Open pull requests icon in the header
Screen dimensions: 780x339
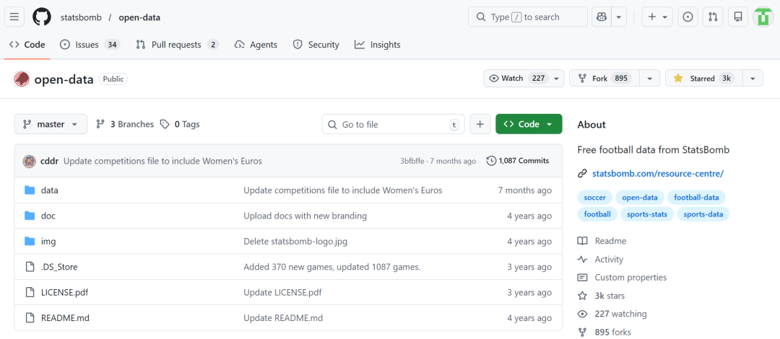713,17
